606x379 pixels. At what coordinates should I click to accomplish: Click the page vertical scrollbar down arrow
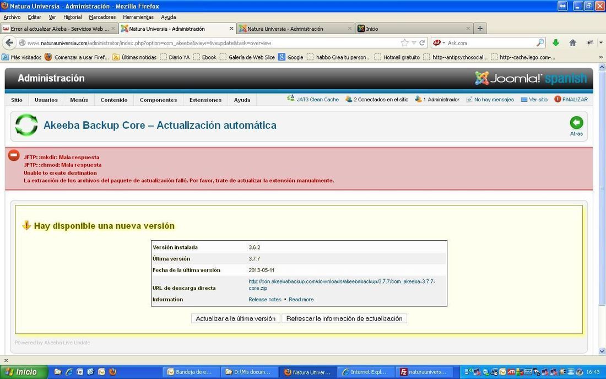[602, 351]
